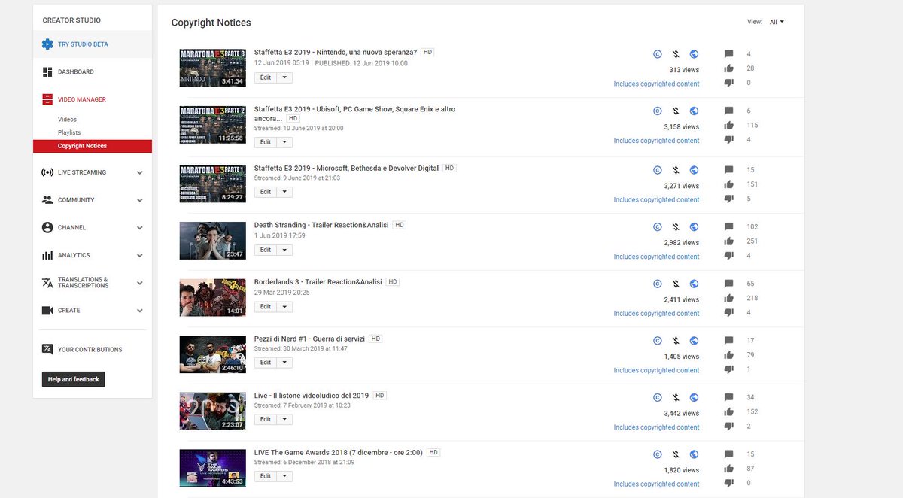903x498 pixels.
Task: Expand the Create section chevron
Action: 140,310
